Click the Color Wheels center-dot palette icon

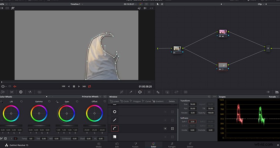(x=21, y=92)
